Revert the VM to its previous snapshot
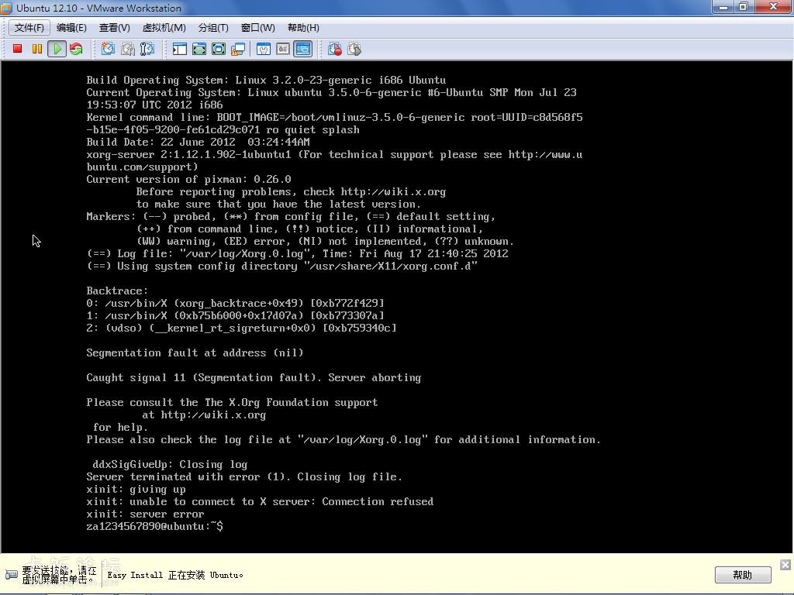 pyautogui.click(x=127, y=50)
